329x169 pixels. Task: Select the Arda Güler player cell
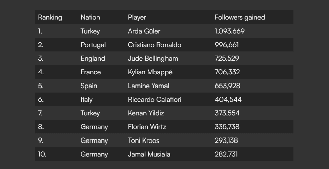(x=144, y=31)
